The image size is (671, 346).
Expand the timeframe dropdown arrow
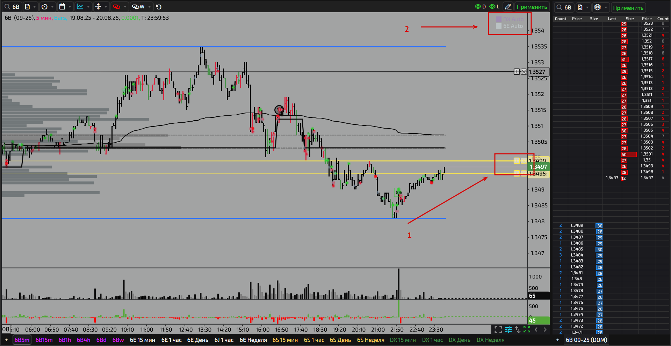click(x=52, y=7)
